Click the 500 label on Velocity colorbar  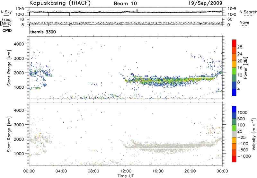click(x=241, y=119)
